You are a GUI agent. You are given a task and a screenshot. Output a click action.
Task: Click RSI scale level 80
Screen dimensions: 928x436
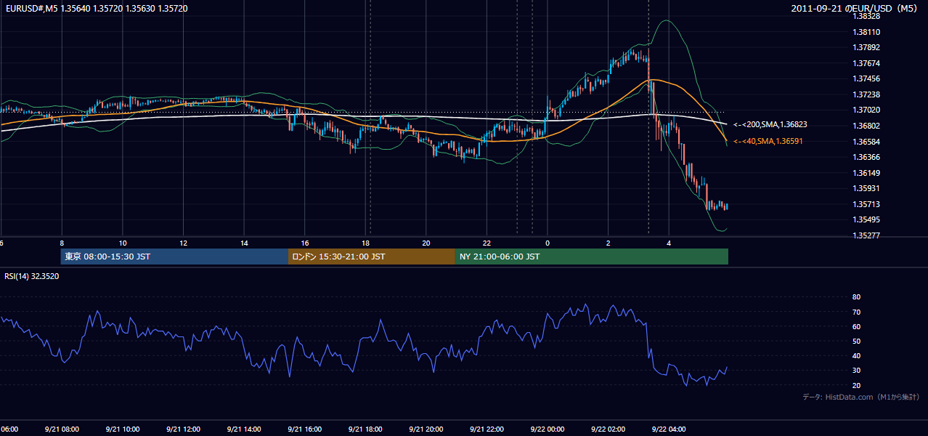pyautogui.click(x=857, y=297)
